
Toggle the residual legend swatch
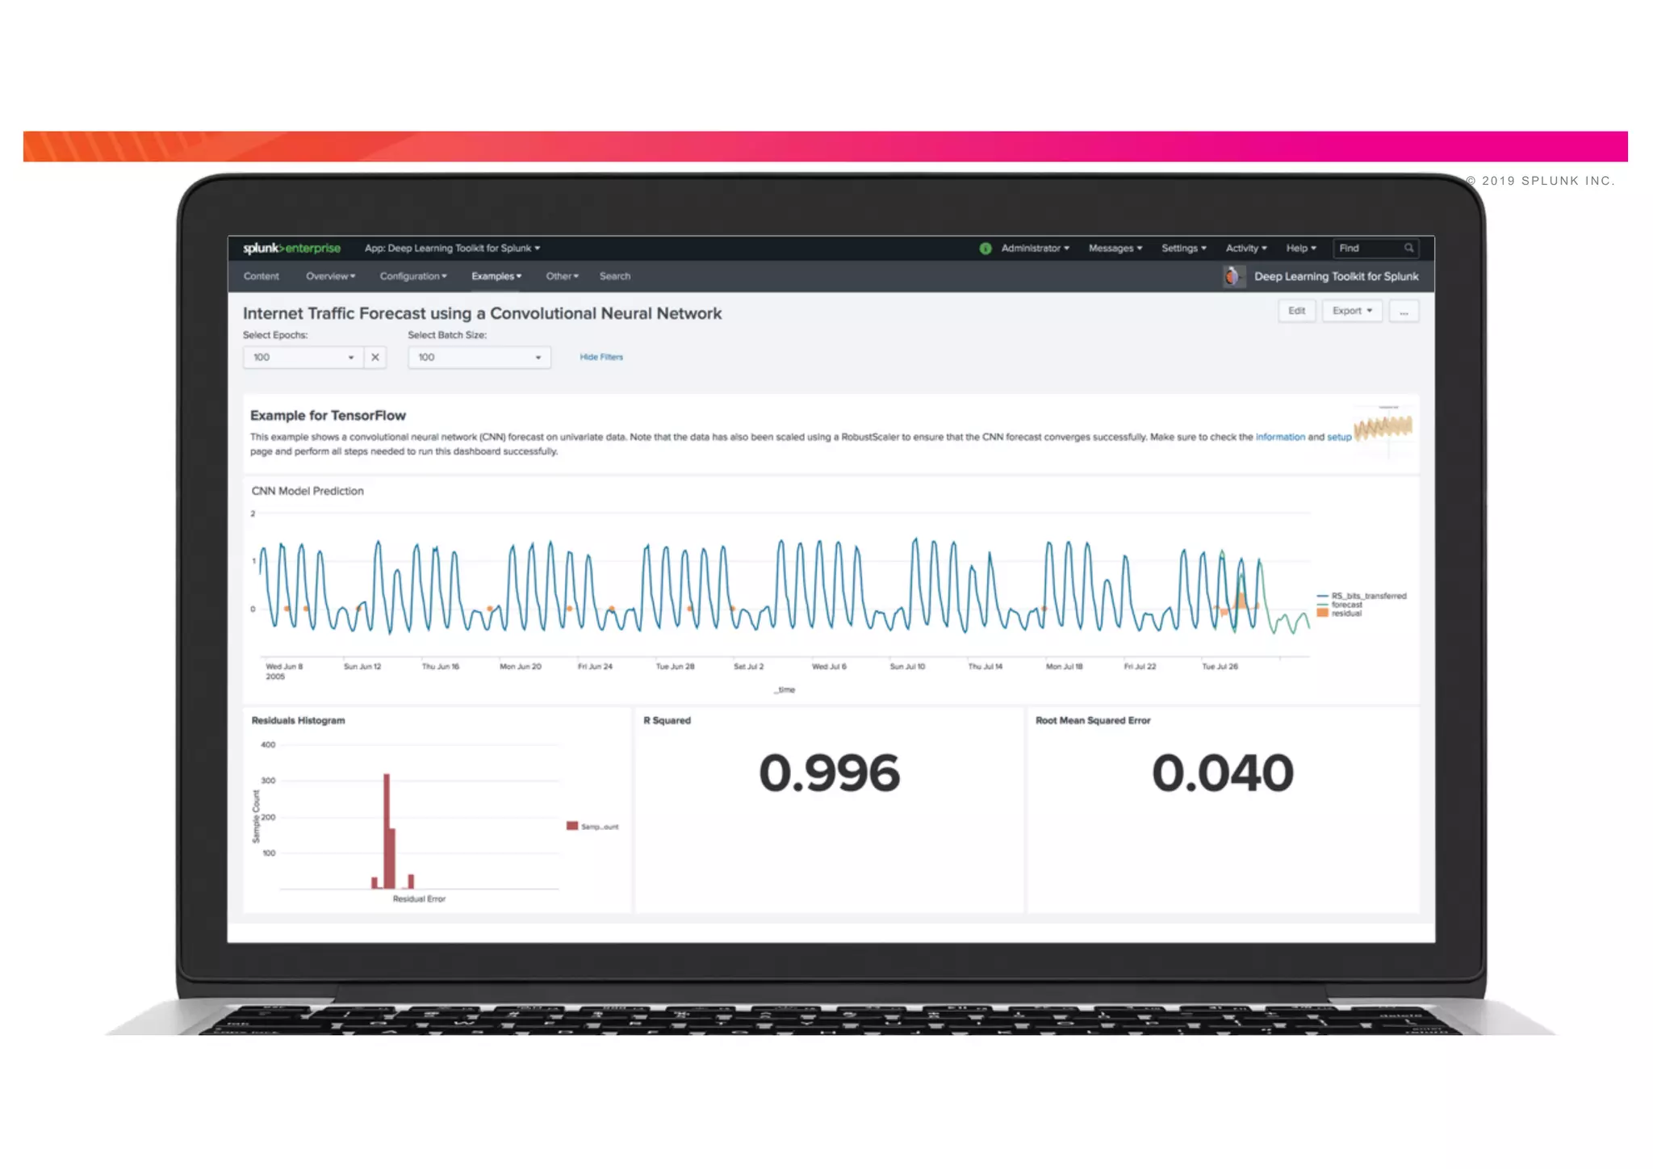(1322, 614)
